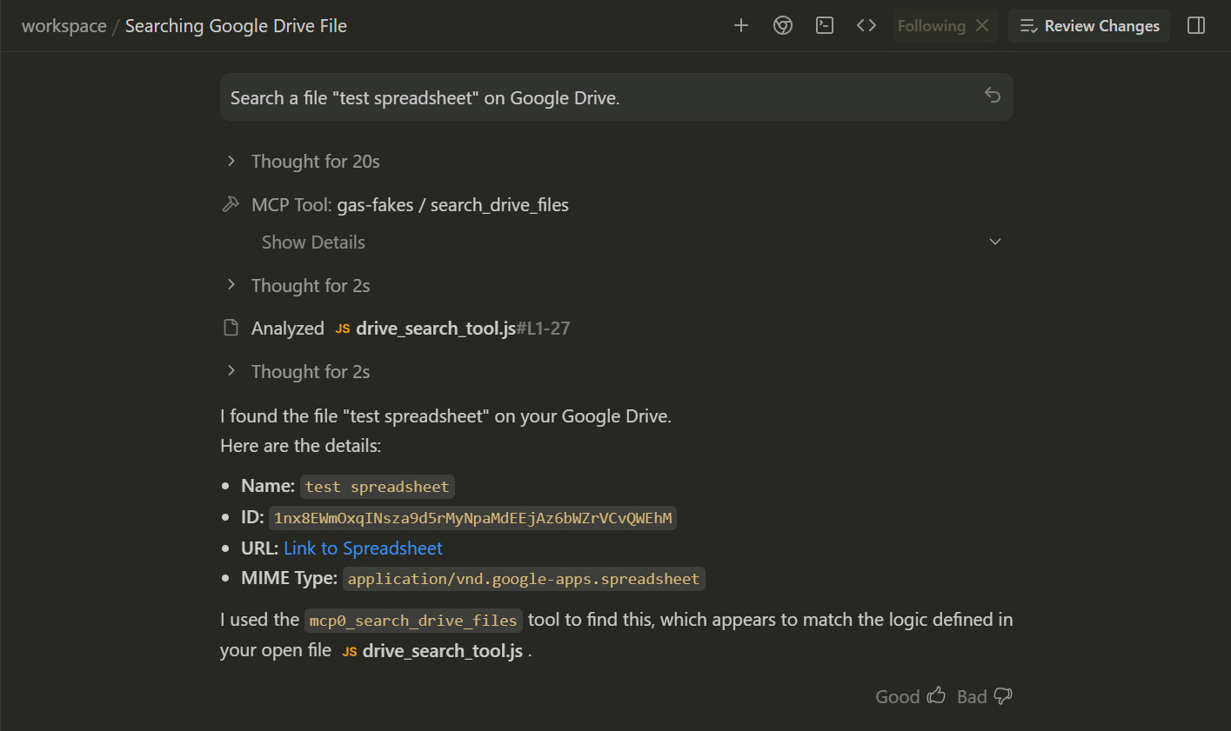Open analyzed file drive_search_tool.js#L1-27
The height and width of the screenshot is (731, 1231).
[452, 329]
